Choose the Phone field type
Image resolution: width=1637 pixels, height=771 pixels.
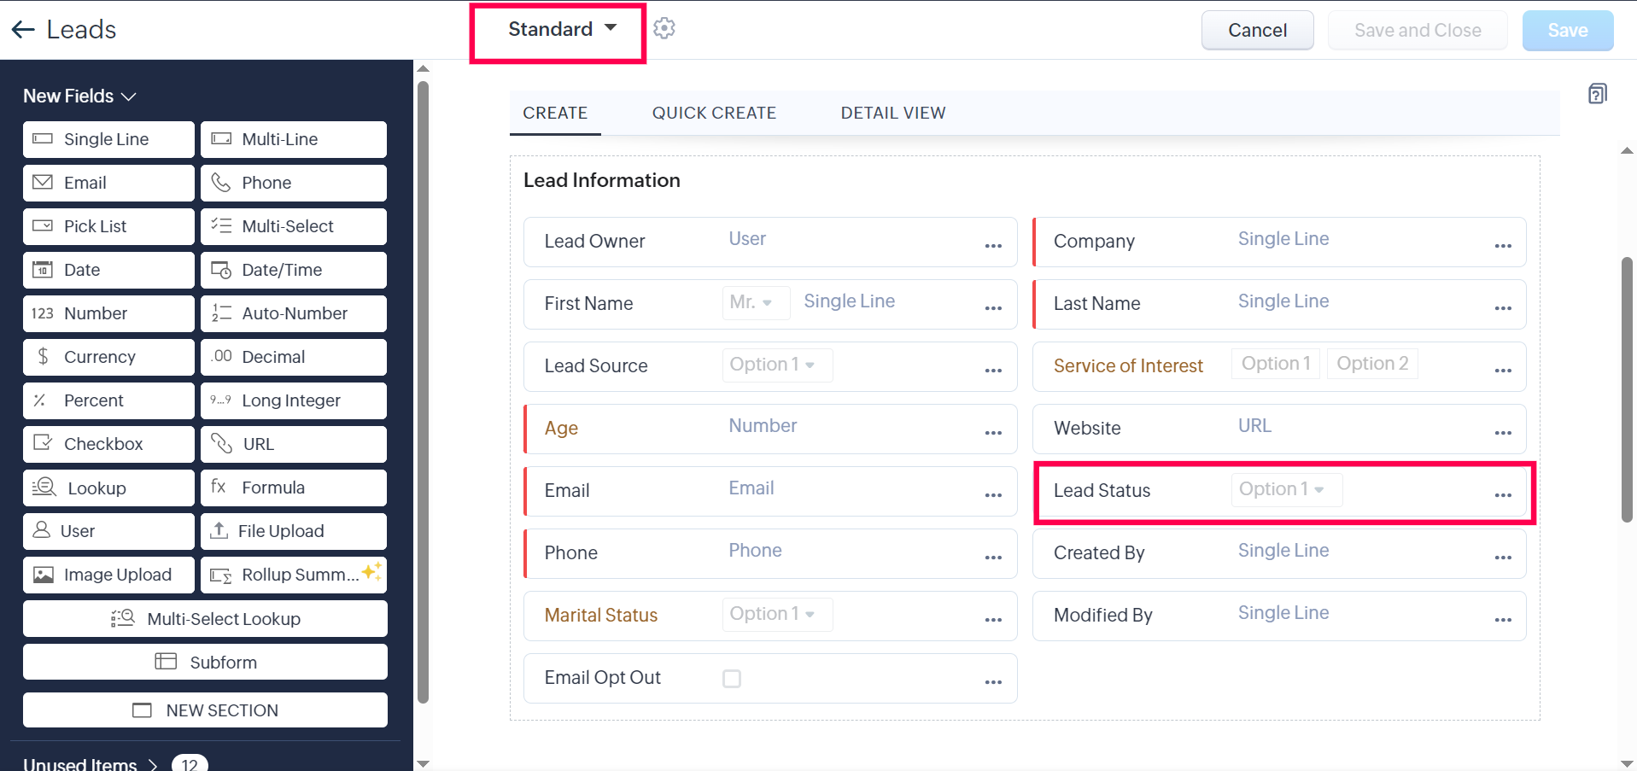[294, 183]
